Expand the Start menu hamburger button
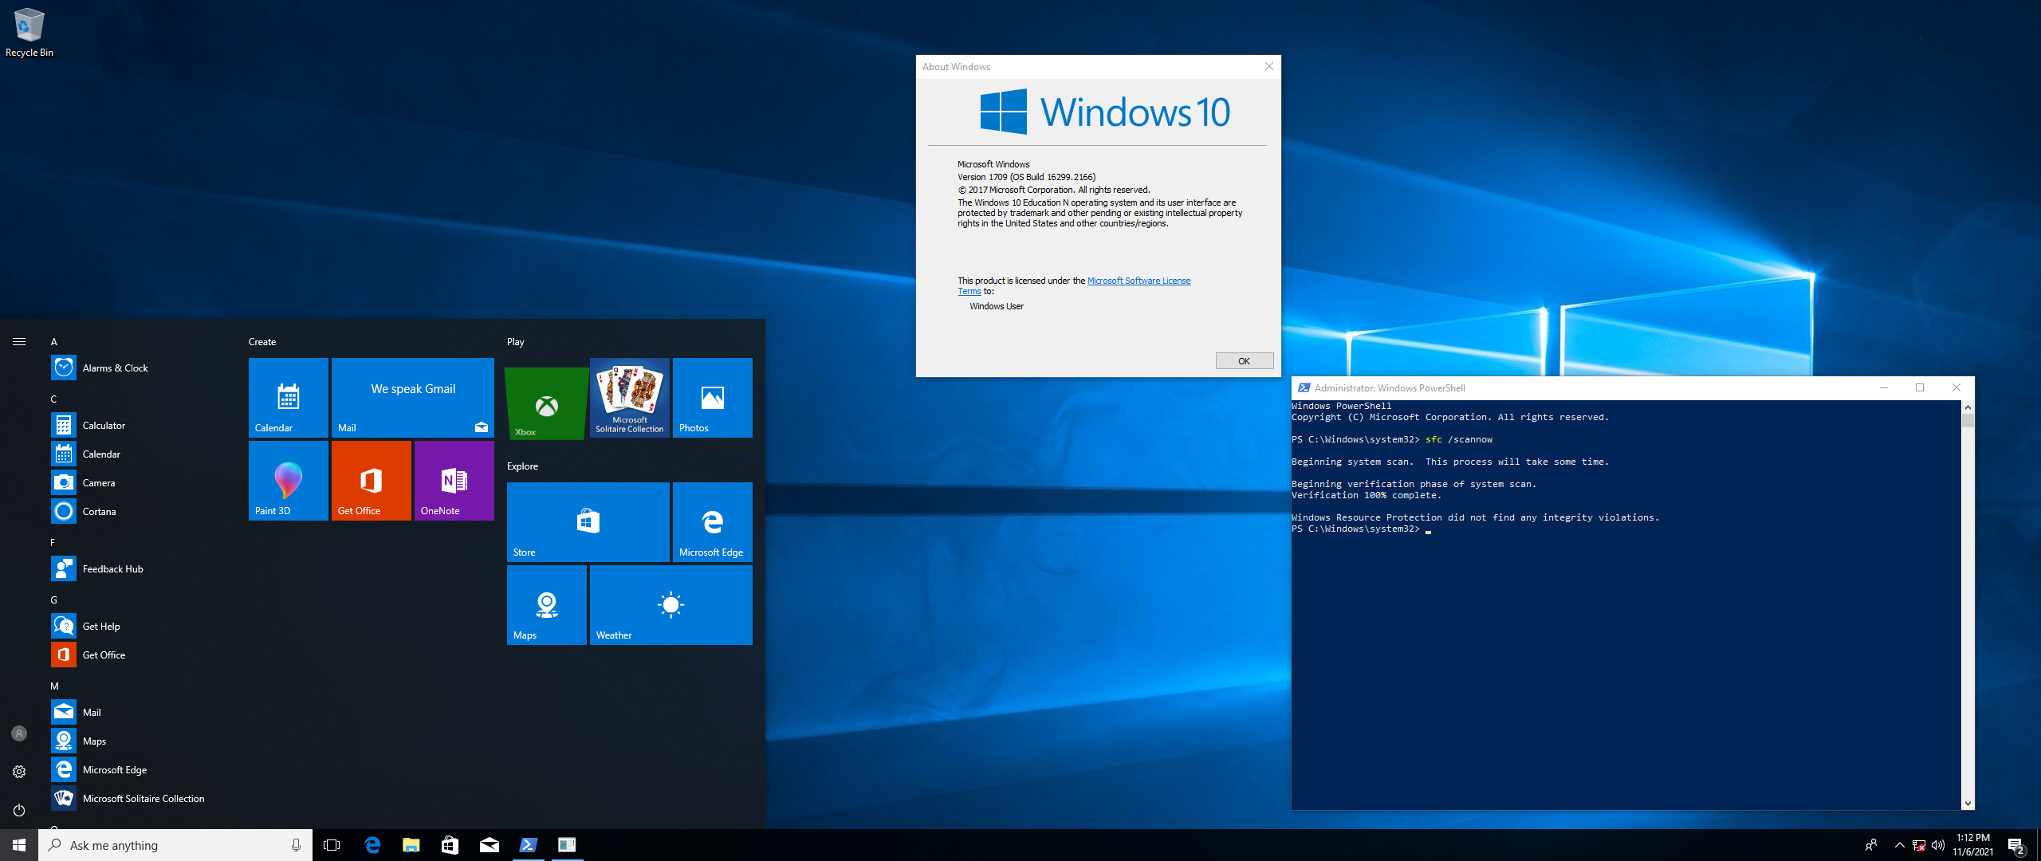 (x=19, y=341)
